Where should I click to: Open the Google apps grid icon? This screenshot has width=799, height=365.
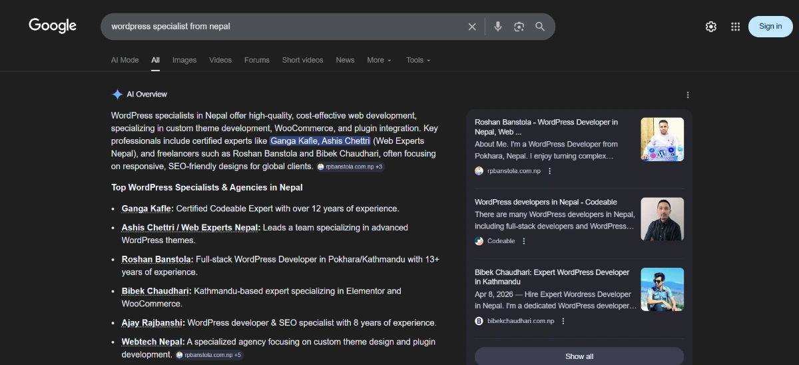click(x=735, y=27)
